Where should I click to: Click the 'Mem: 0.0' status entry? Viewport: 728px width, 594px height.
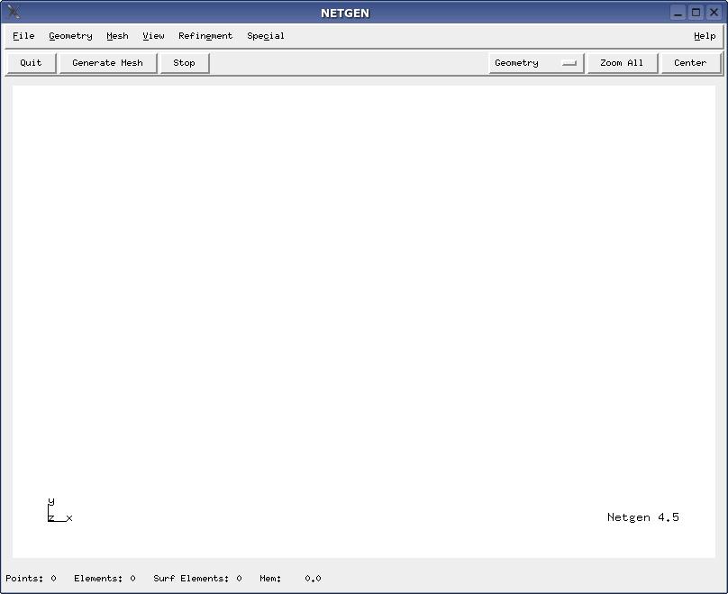coord(291,578)
